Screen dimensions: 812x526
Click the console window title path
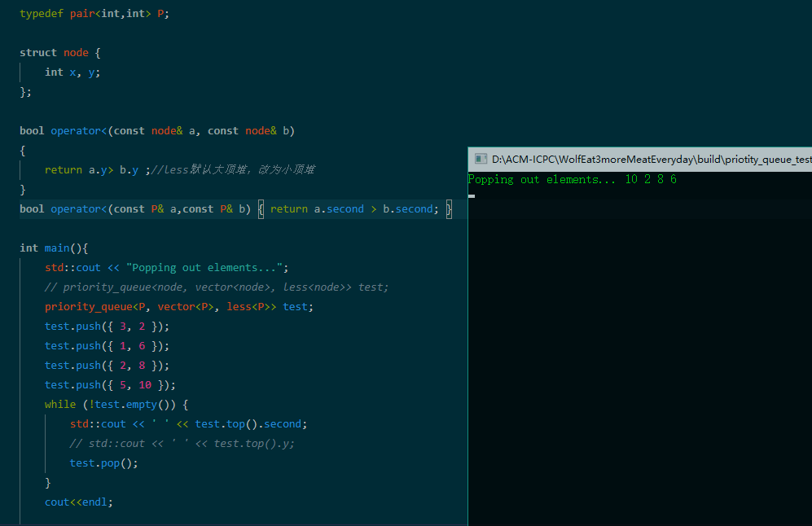click(x=652, y=160)
